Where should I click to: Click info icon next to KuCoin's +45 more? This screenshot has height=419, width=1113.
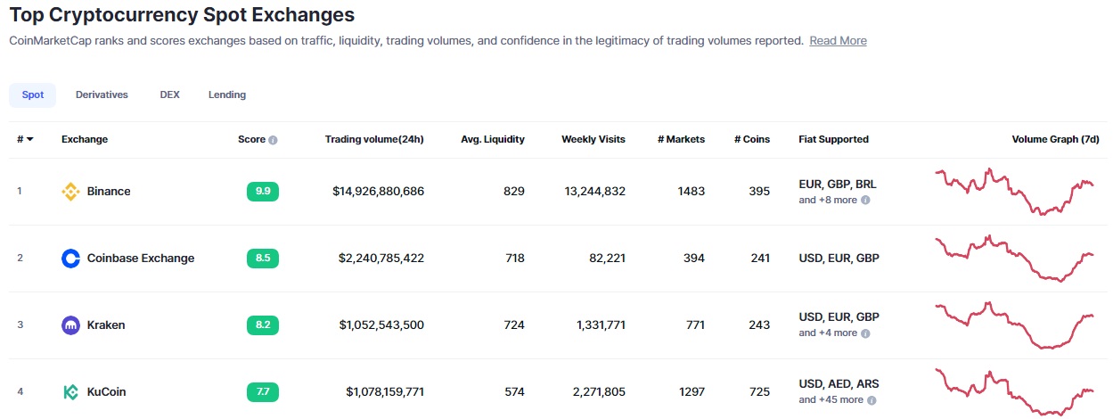(872, 400)
